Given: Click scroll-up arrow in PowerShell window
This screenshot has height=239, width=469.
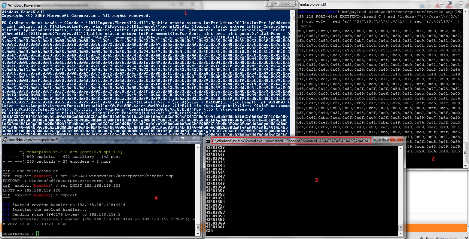Looking at the screenshot, I should click(x=293, y=13).
